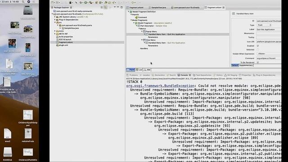Open the Type Push dropdown
The width and height of the screenshot is (288, 162).
pos(264,25)
